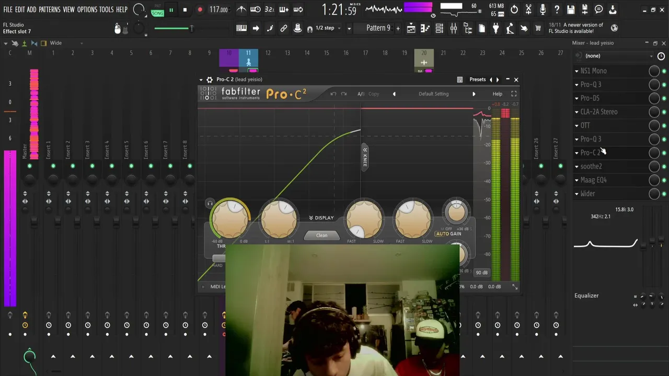The image size is (669, 376).
Task: Expand the KNEE panel handle
Action: (364, 157)
